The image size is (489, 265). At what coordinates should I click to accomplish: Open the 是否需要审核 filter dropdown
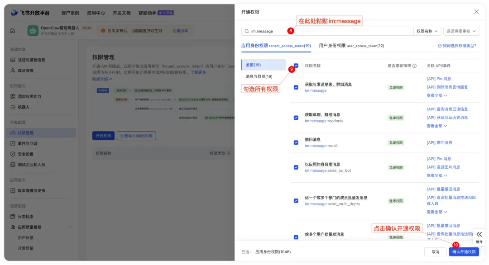point(461,31)
